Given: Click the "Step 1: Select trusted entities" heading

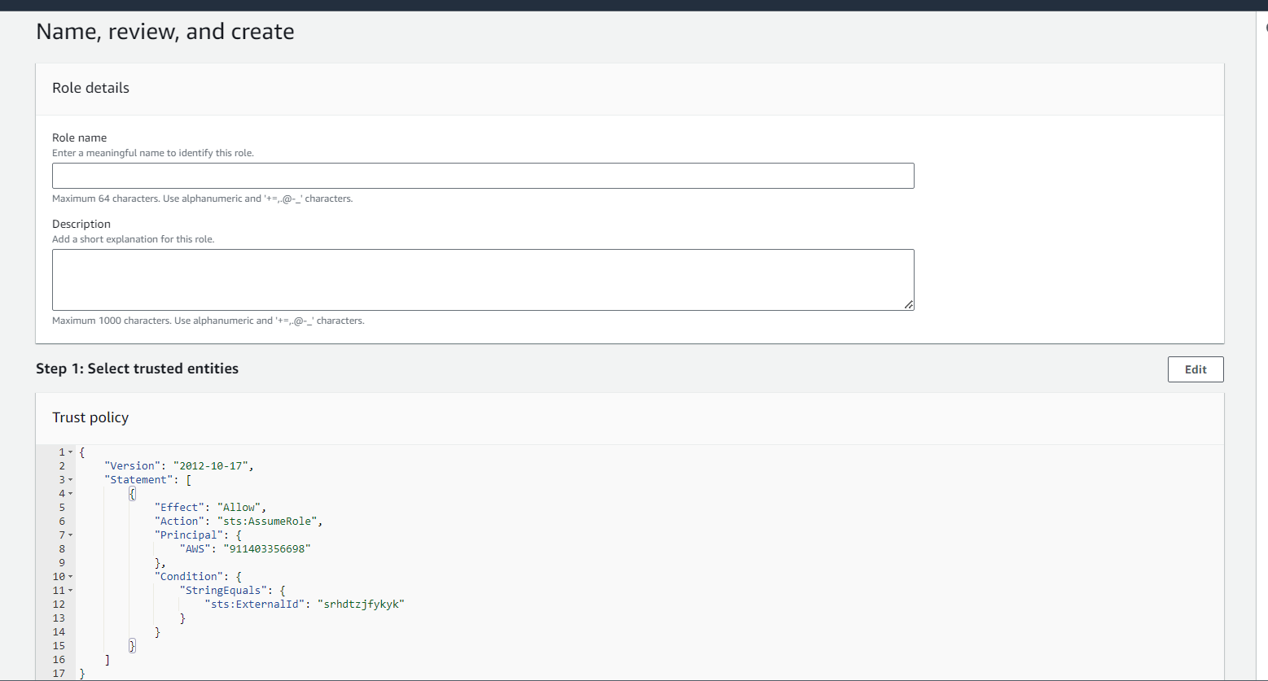Looking at the screenshot, I should [137, 369].
